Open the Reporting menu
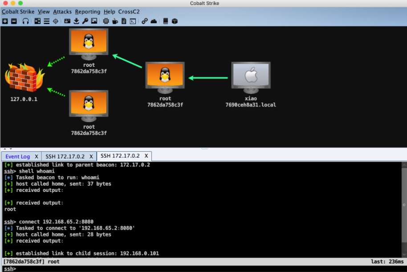407x272 pixels. [x=87, y=12]
